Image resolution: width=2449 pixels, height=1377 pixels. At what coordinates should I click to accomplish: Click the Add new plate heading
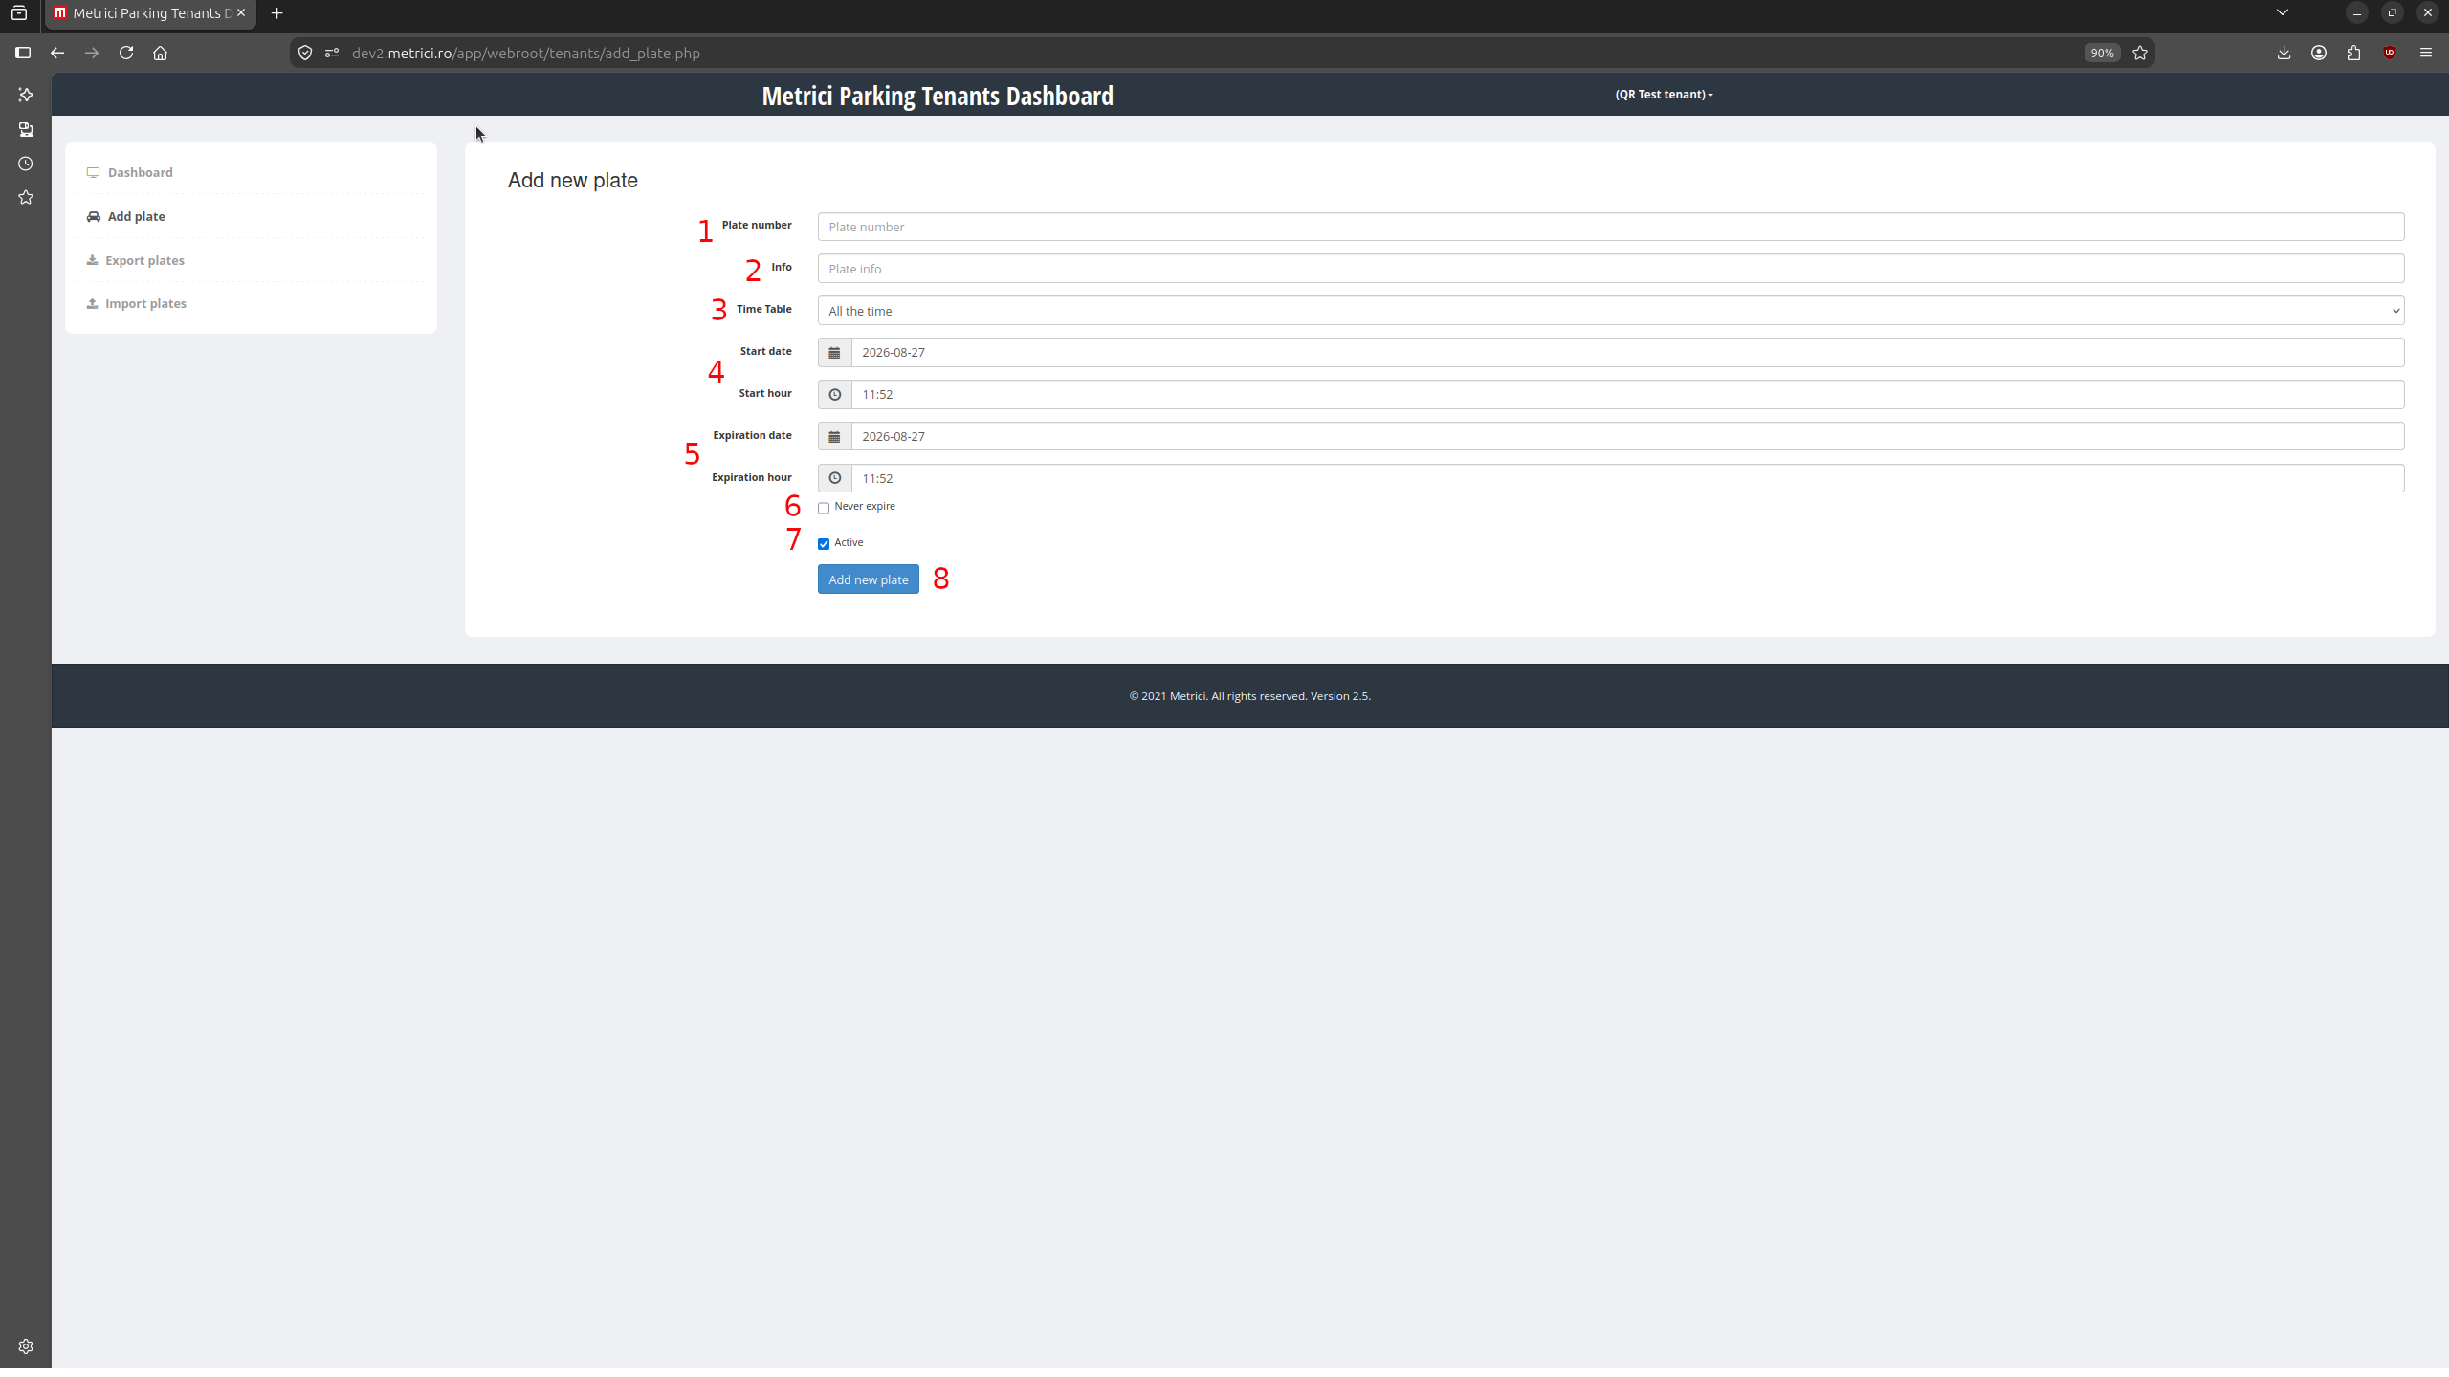coord(572,181)
